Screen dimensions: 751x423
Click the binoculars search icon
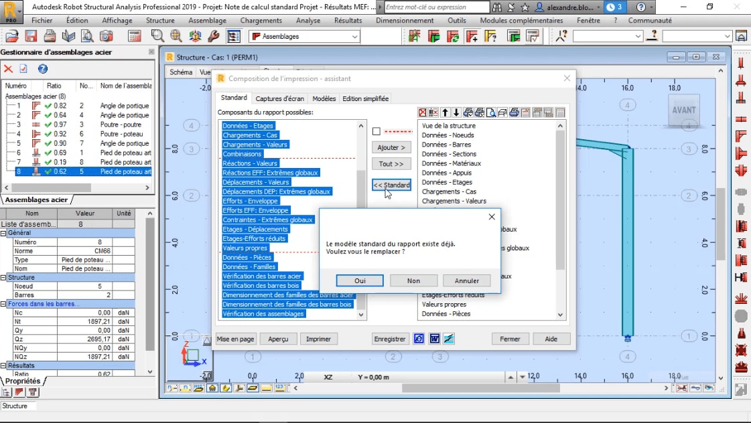click(497, 7)
